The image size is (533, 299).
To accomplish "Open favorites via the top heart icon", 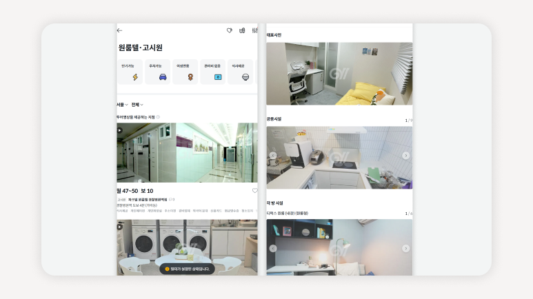I will tap(230, 30).
